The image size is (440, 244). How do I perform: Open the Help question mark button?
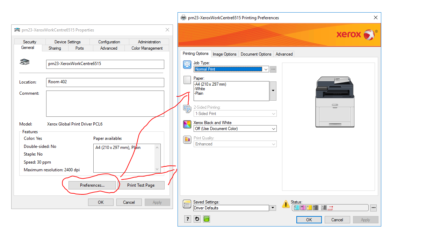(188, 219)
